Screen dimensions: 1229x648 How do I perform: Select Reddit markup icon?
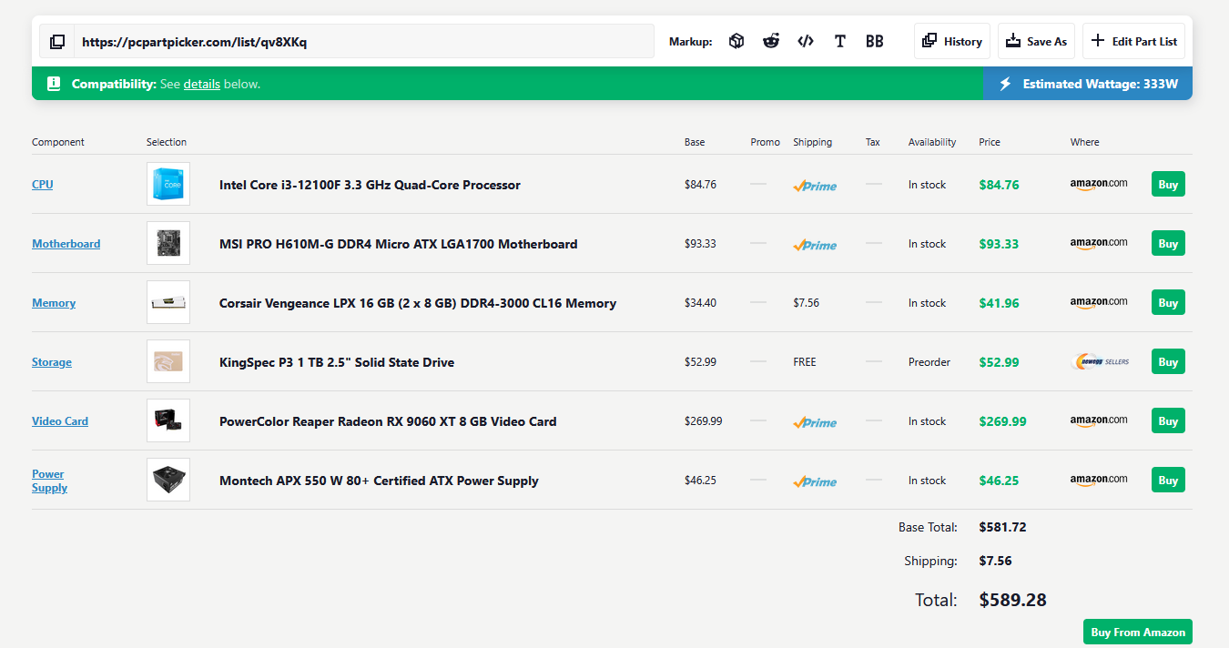point(771,41)
